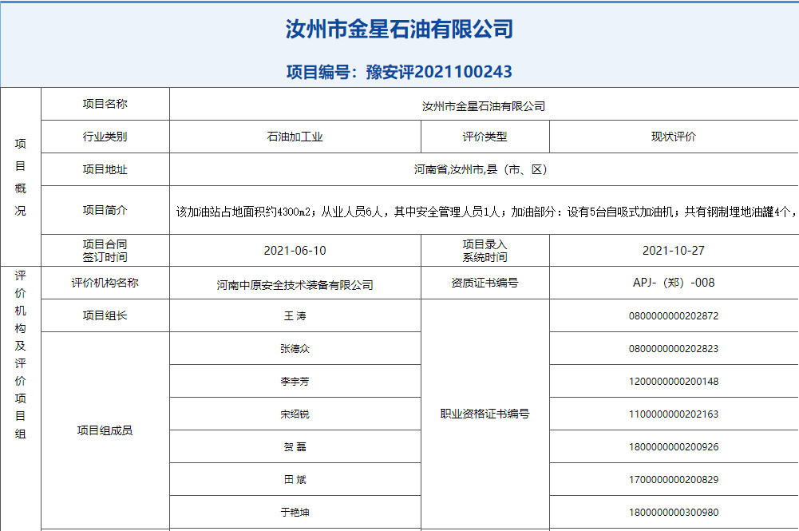Select certificate number 1800000000300980
The width and height of the screenshot is (799, 531).
674,512
